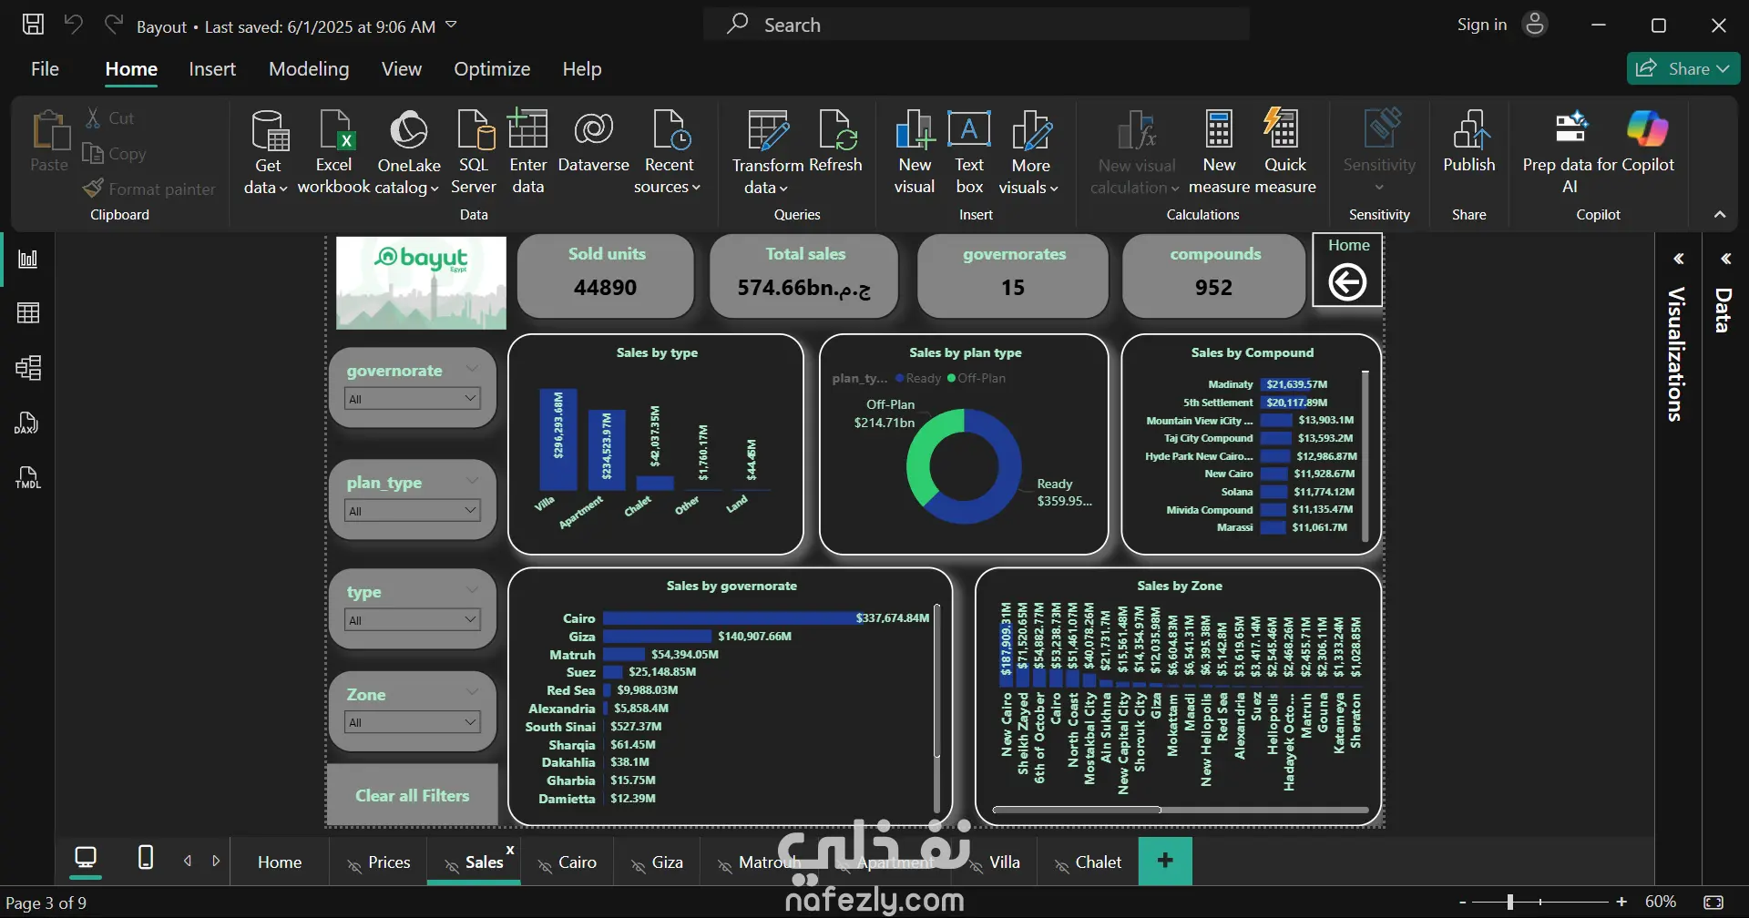Expand the Data pane
1749x918 pixels.
1725,260
